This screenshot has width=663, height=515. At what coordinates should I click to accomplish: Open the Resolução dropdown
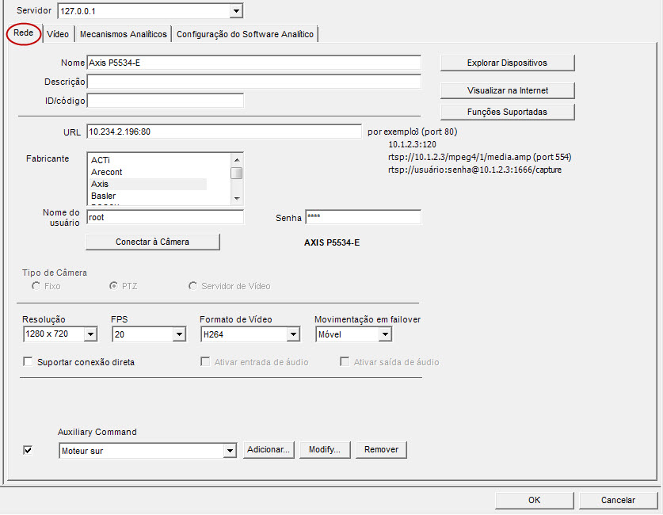pyautogui.click(x=90, y=334)
